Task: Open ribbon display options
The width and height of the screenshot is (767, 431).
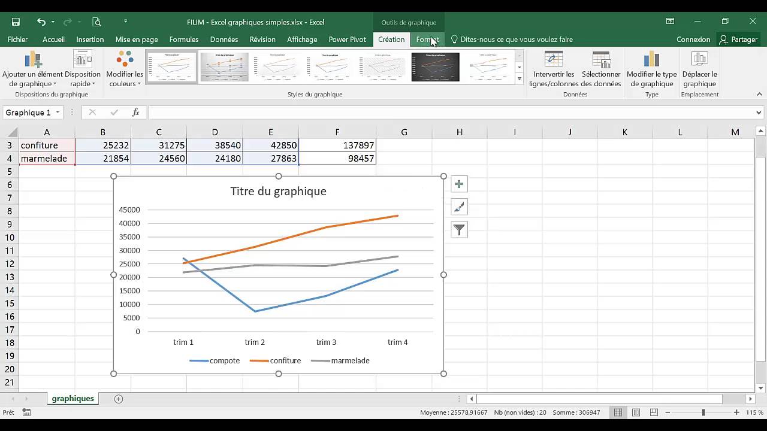Action: pos(670,22)
